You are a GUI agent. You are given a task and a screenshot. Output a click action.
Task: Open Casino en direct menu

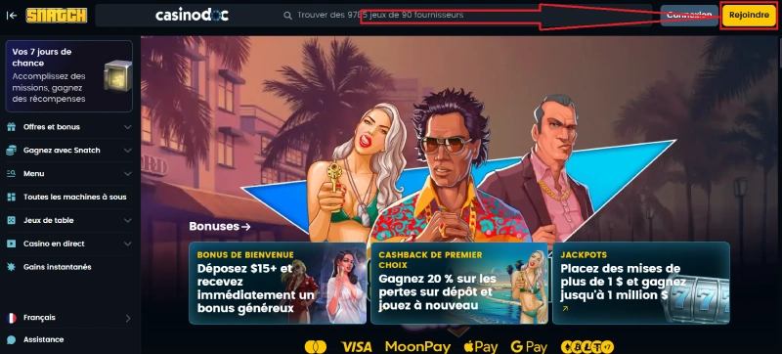tap(68, 243)
